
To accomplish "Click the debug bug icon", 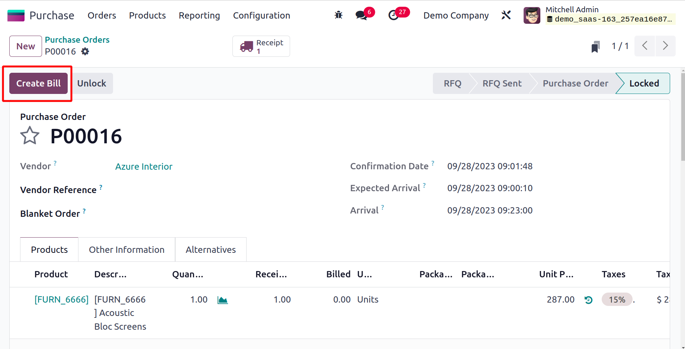I will [338, 15].
